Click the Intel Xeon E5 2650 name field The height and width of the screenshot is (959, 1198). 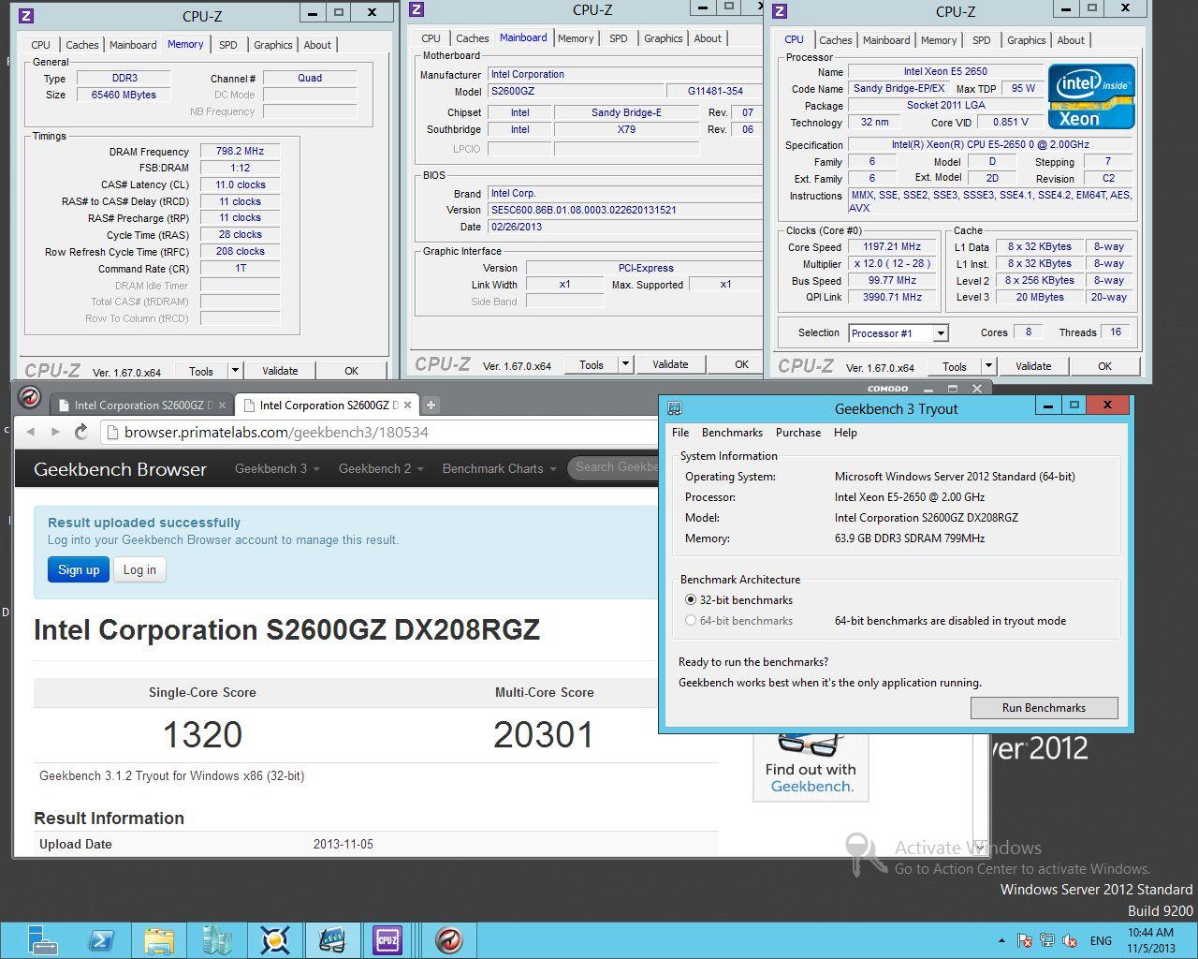coord(945,71)
